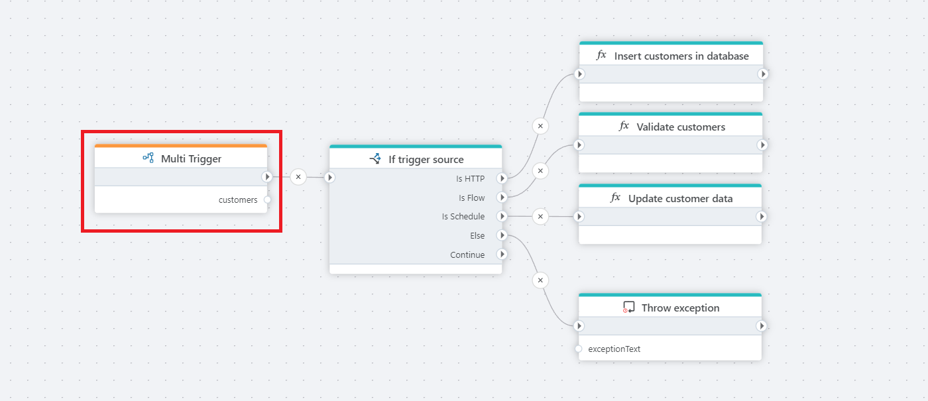Click the If trigger source input arrow port

330,177
